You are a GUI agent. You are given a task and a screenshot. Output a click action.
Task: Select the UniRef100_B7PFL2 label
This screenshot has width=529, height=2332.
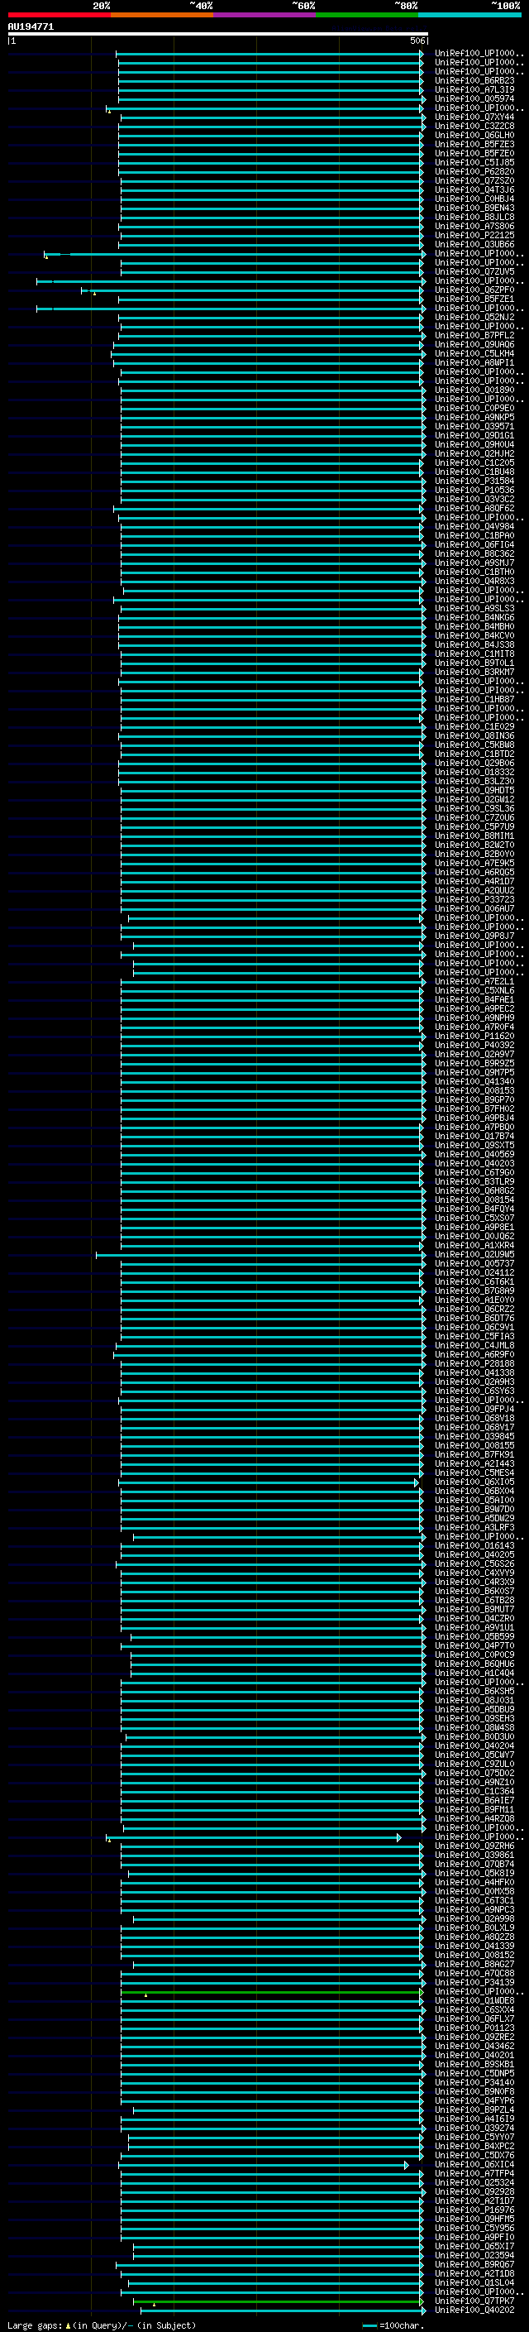[474, 336]
